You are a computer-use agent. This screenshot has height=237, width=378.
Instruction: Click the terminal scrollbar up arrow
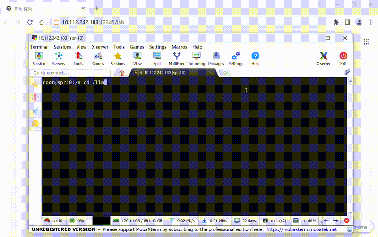click(x=350, y=81)
